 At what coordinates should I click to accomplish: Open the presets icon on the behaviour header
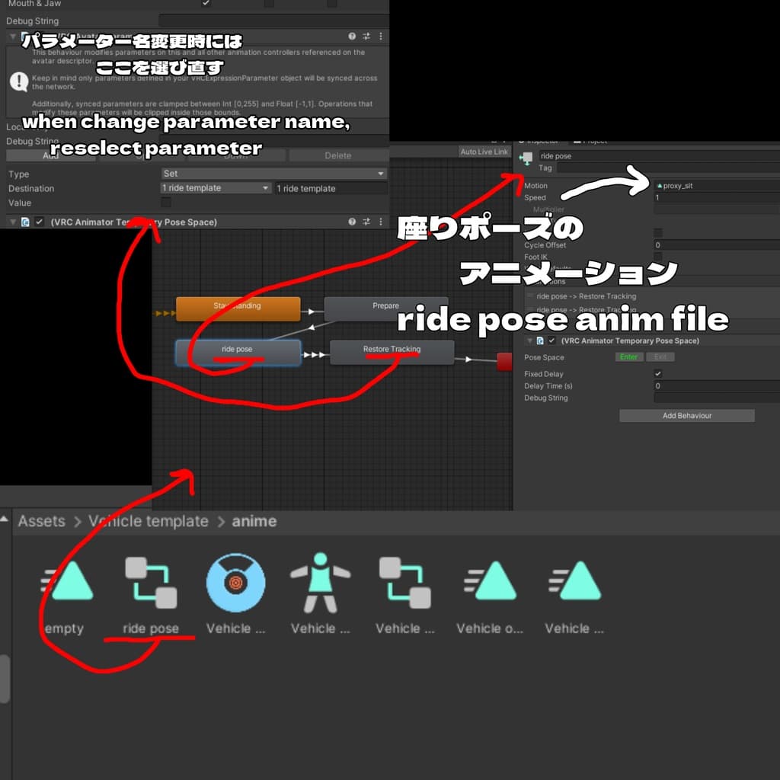click(x=365, y=222)
